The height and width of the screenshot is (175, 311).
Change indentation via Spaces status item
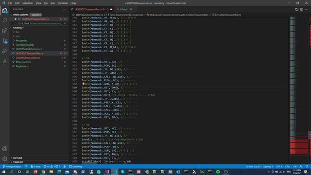point(268,166)
